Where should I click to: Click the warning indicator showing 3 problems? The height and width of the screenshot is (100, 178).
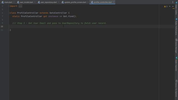[x=166, y=6]
